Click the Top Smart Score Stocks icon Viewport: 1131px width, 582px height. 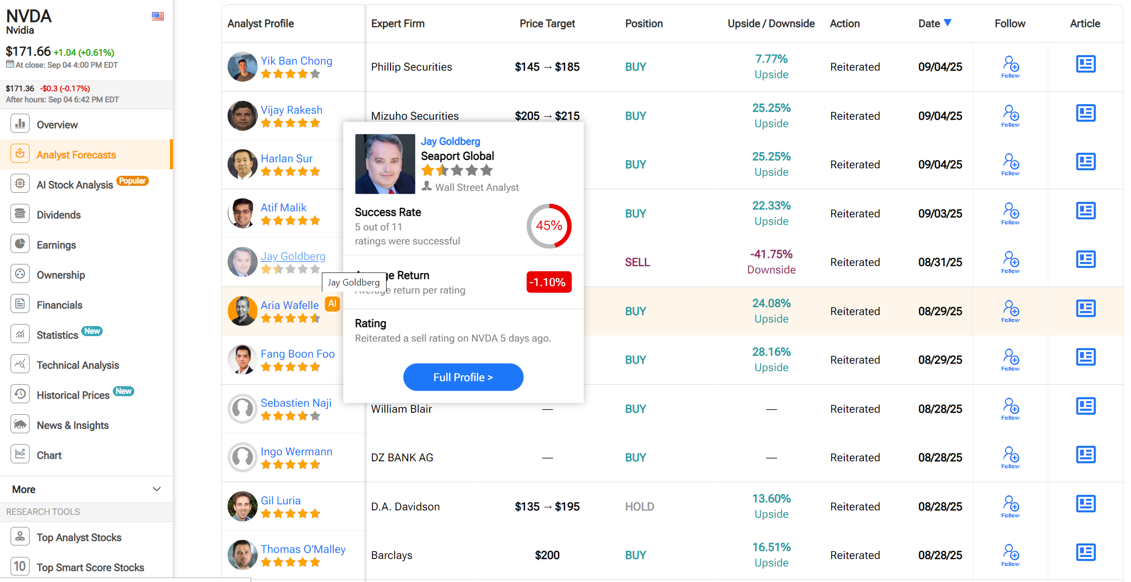point(20,566)
